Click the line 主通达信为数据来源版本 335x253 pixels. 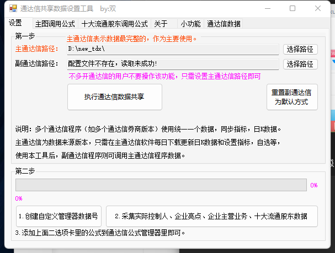coord(147,142)
